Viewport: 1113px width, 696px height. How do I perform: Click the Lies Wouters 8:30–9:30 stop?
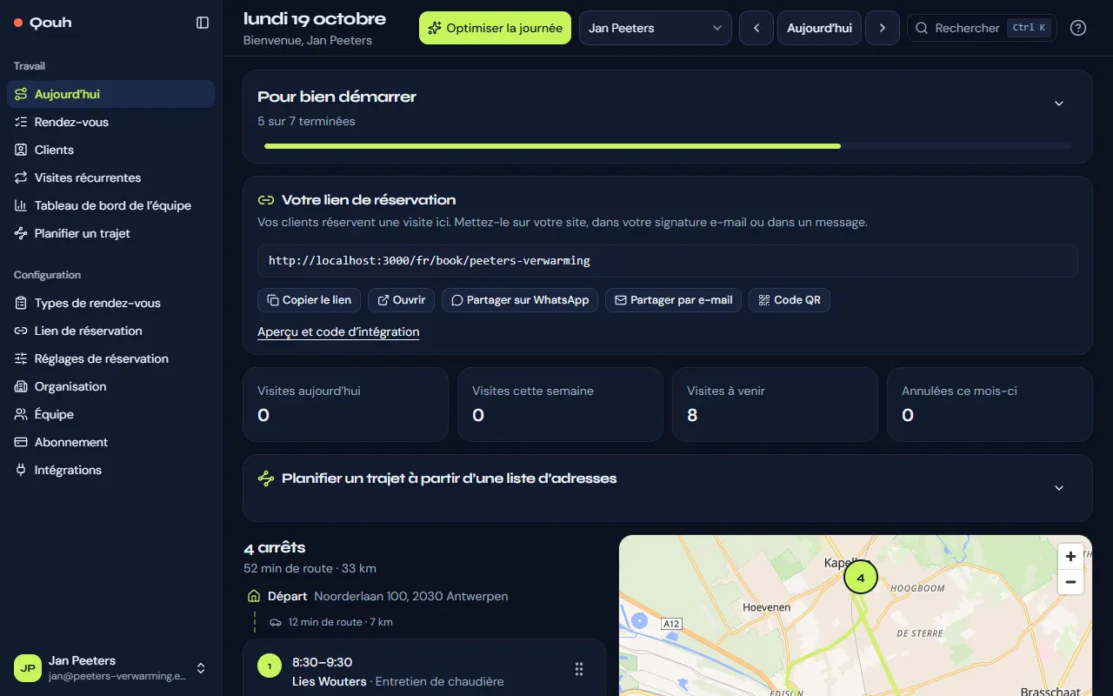[424, 668]
